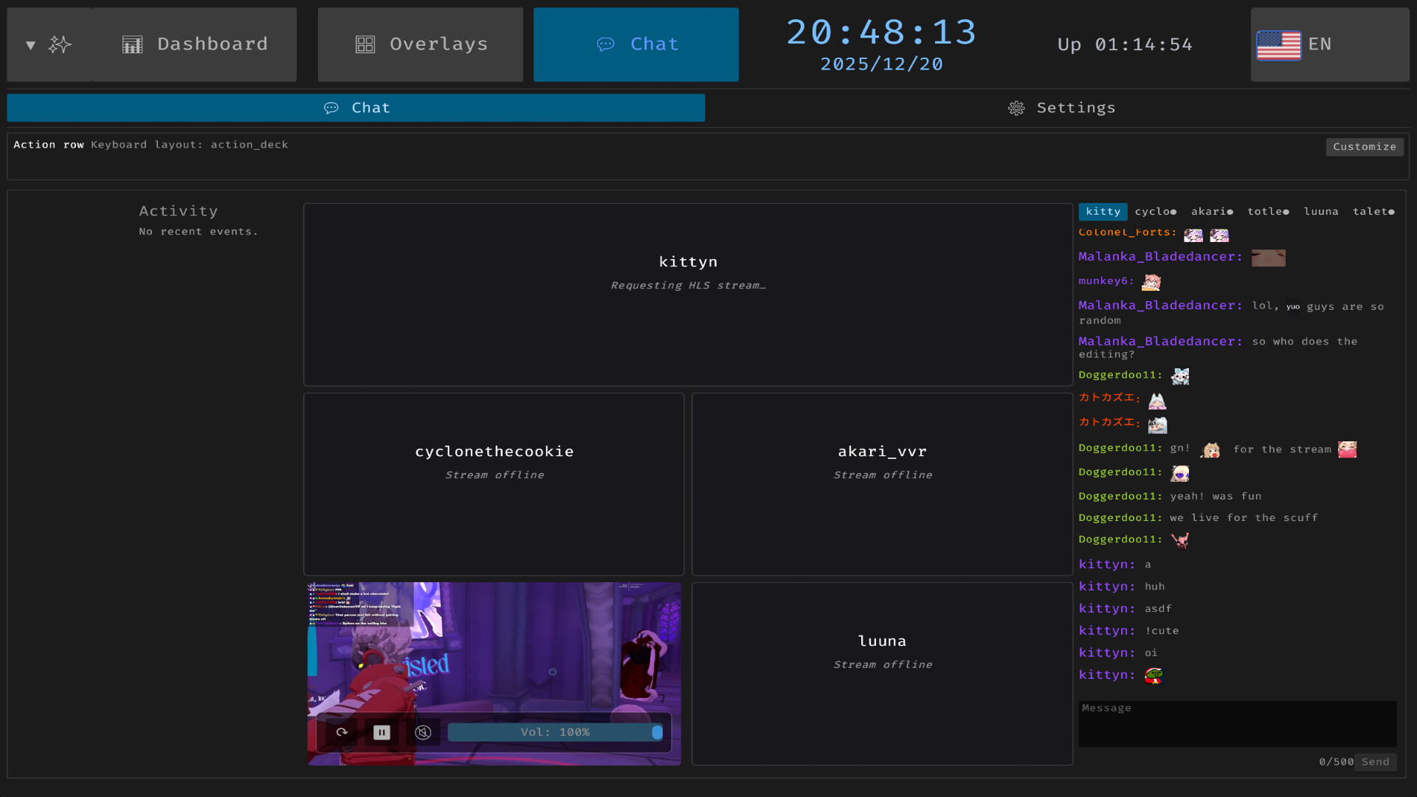The height and width of the screenshot is (797, 1417).
Task: Reload the kittyn stream player
Action: tap(342, 732)
